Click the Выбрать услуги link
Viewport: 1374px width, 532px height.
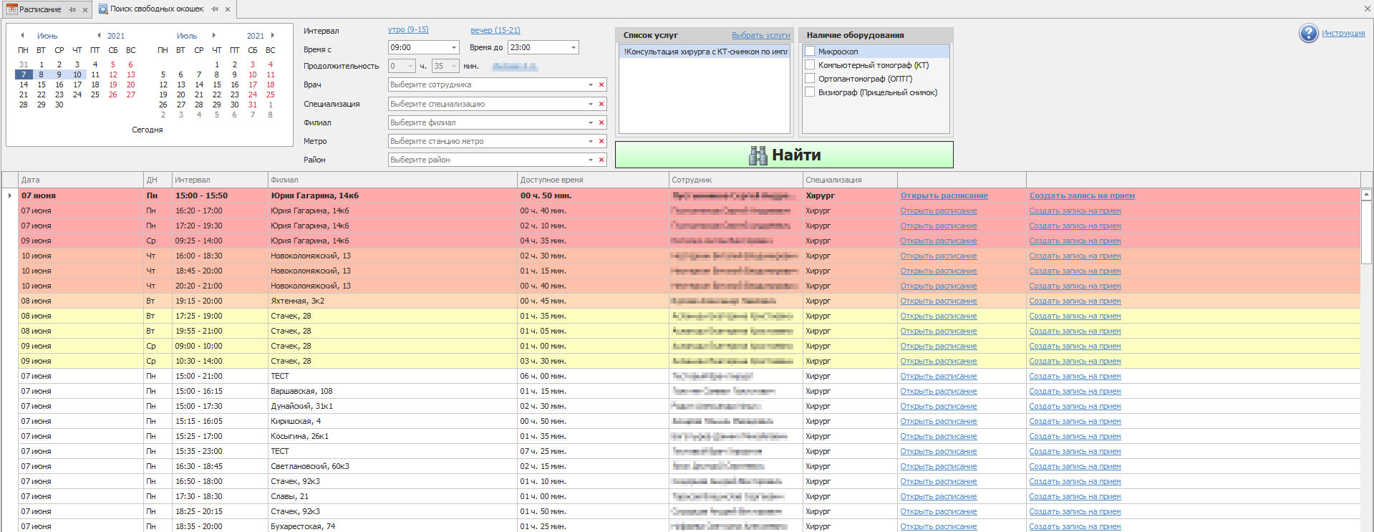pyautogui.click(x=760, y=35)
